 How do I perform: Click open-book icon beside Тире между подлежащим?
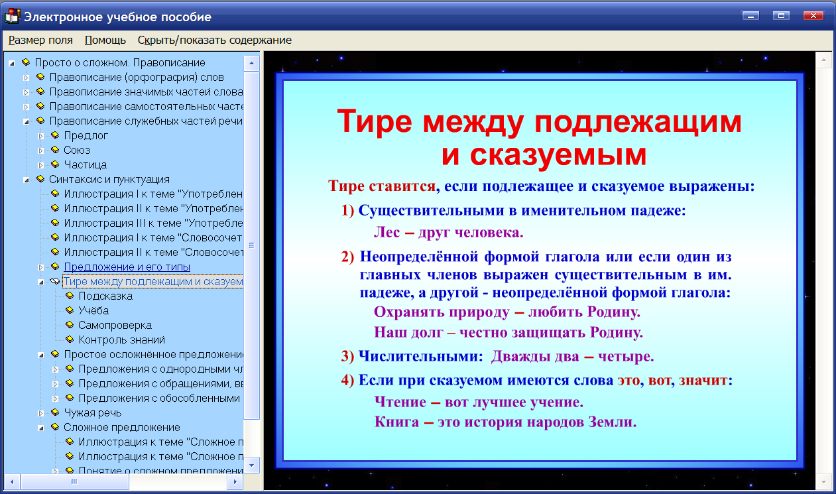tap(55, 281)
